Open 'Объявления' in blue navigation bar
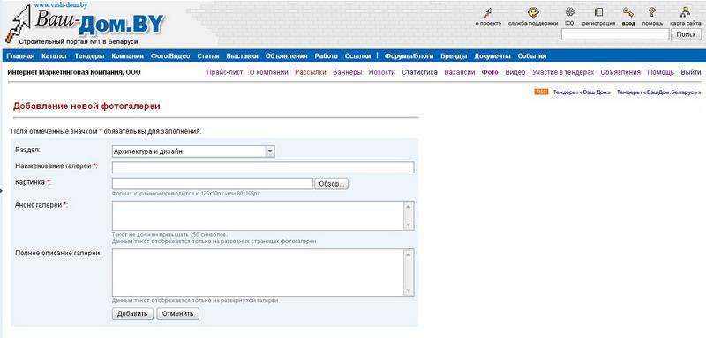 tap(286, 56)
